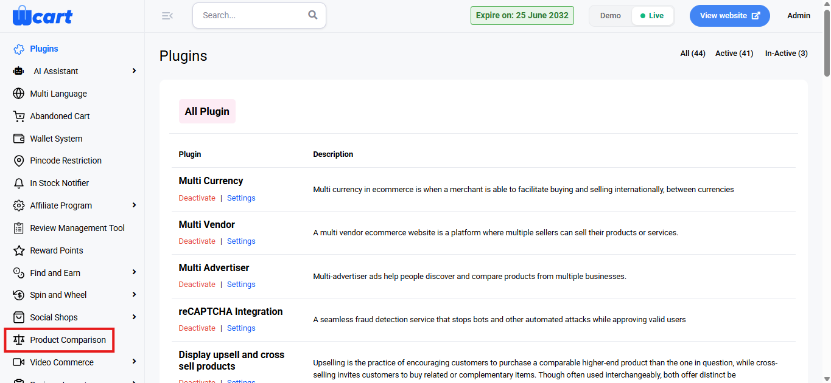Screen dimensions: 831x383
Task: Click the page vertical scrollbar
Action: pos(826,43)
